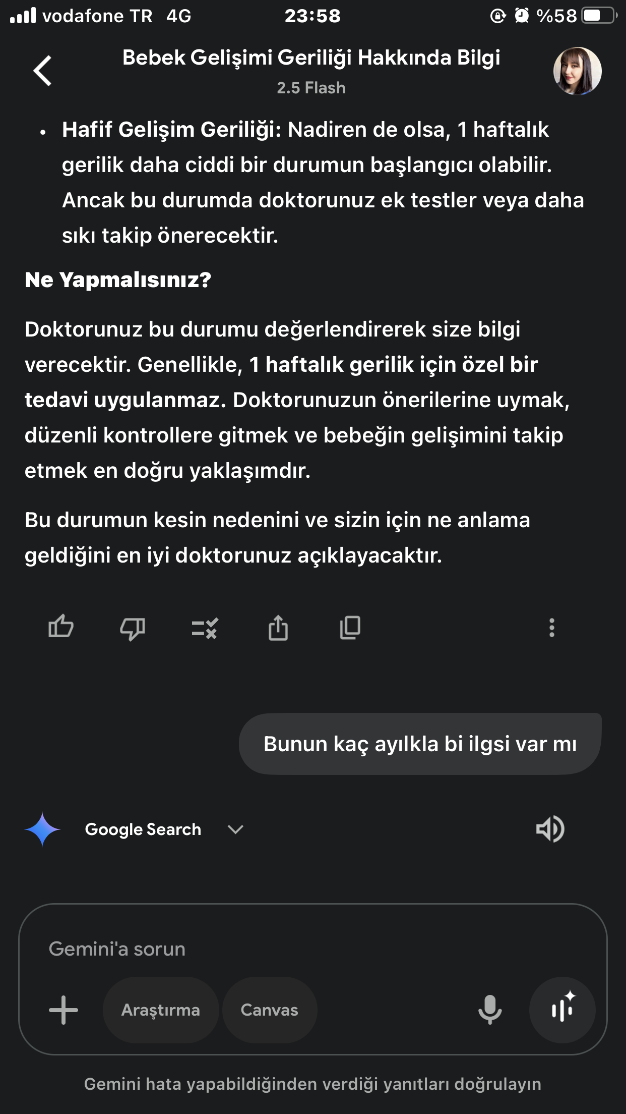Open the 2.5 Flash model selector
Screen dimensions: 626x1114
[x=311, y=88]
